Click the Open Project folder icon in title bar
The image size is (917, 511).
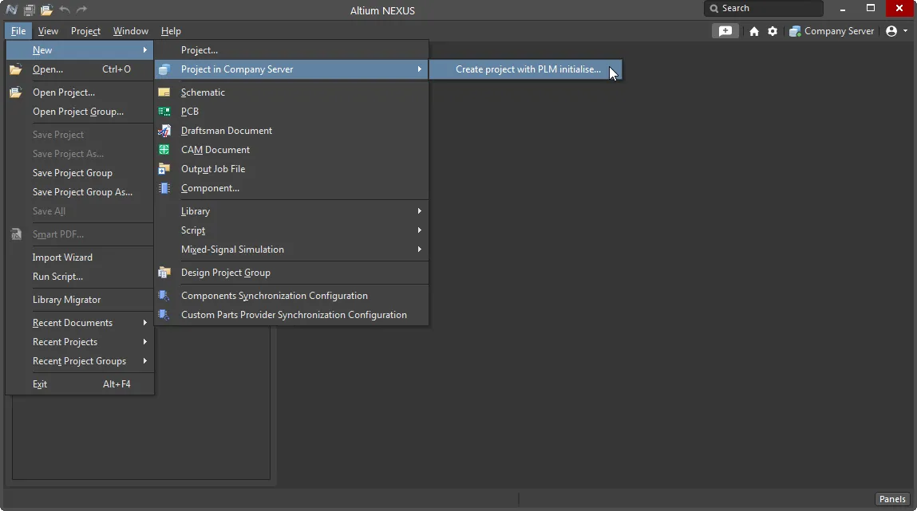click(46, 10)
